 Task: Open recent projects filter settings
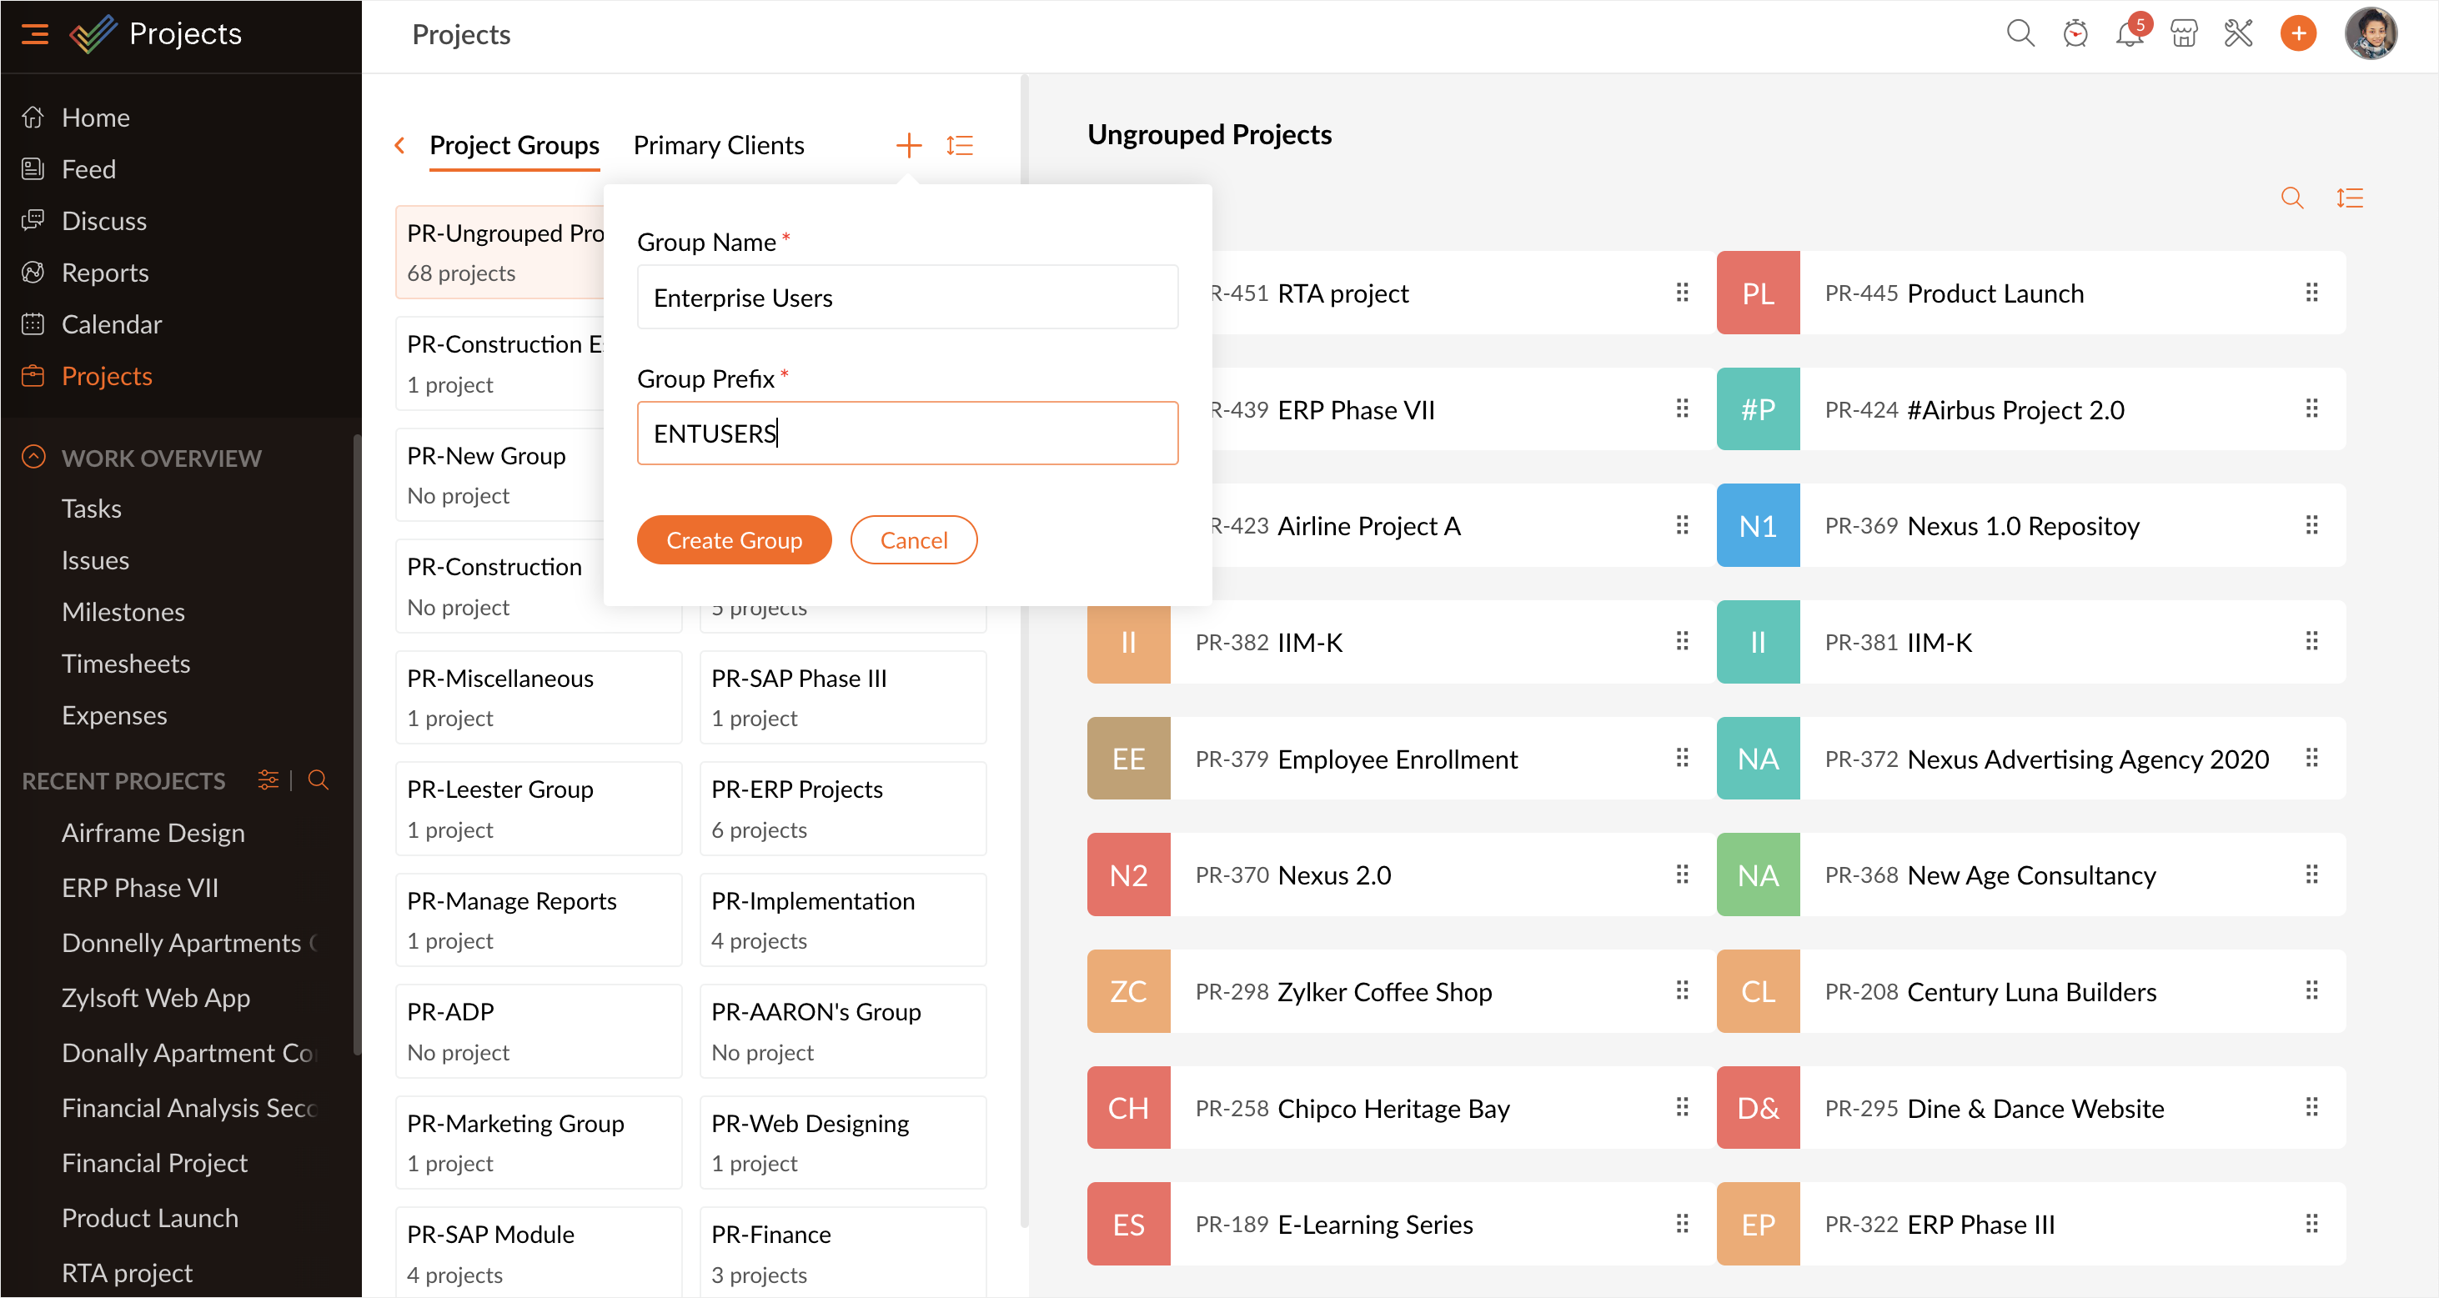pos(268,780)
